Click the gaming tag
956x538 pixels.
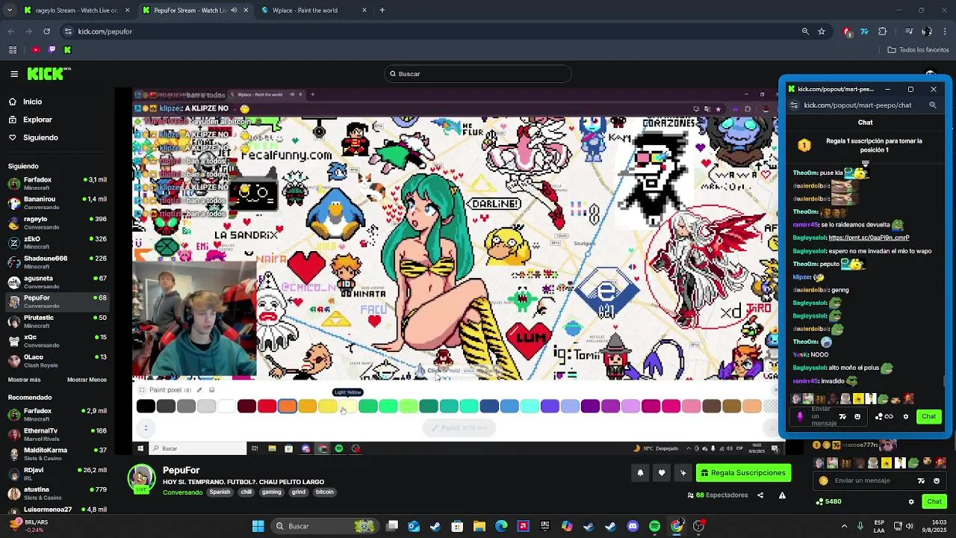pyautogui.click(x=272, y=492)
